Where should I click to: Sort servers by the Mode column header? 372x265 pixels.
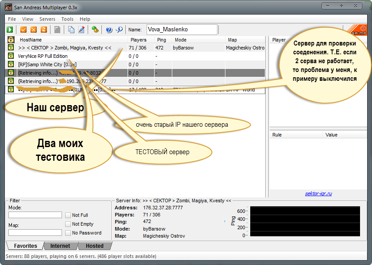198,40
